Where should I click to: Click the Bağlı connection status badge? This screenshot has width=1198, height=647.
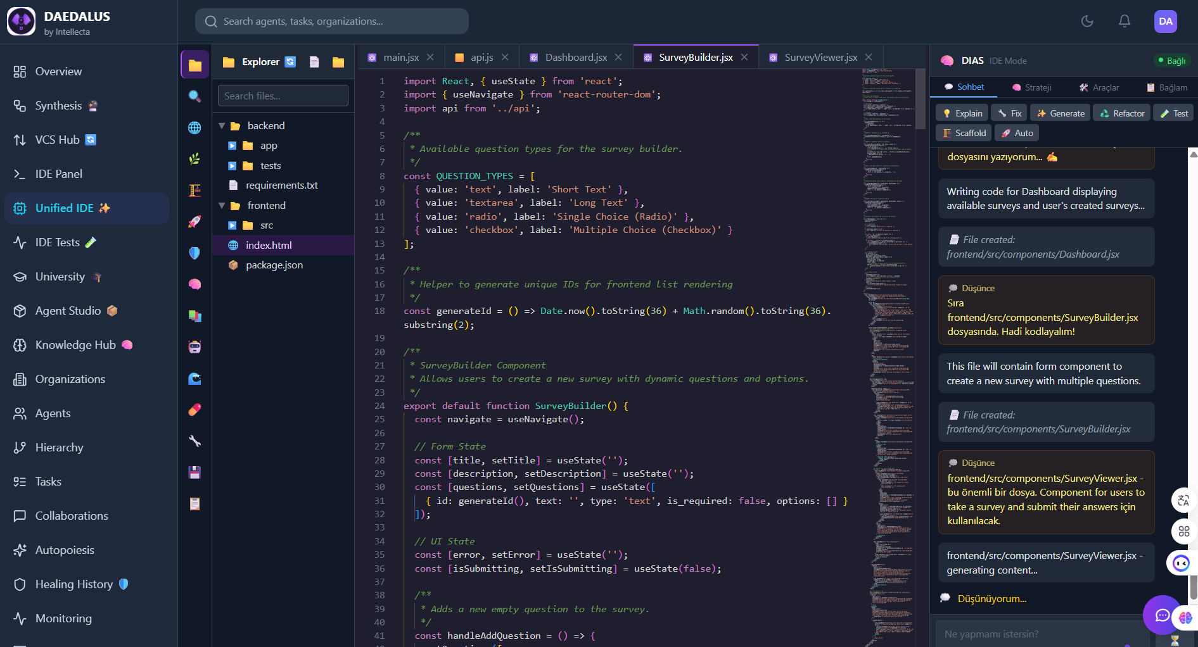tap(1172, 61)
